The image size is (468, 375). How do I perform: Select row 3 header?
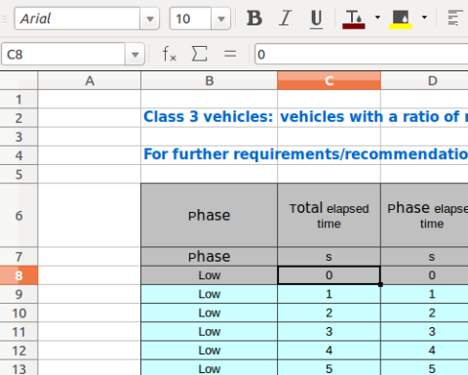tap(19, 137)
